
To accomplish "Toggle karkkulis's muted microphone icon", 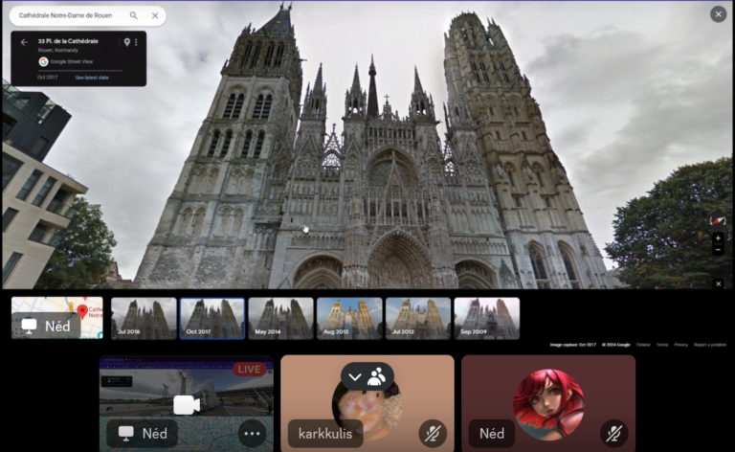I will 433,434.
